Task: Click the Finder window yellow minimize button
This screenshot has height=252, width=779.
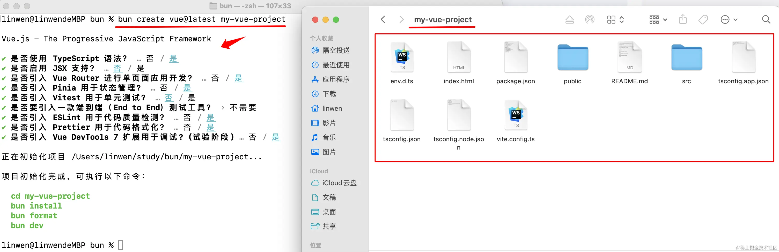Action: coord(325,20)
